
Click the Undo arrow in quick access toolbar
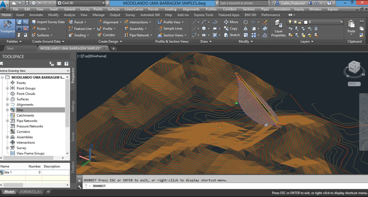pyautogui.click(x=40, y=3)
